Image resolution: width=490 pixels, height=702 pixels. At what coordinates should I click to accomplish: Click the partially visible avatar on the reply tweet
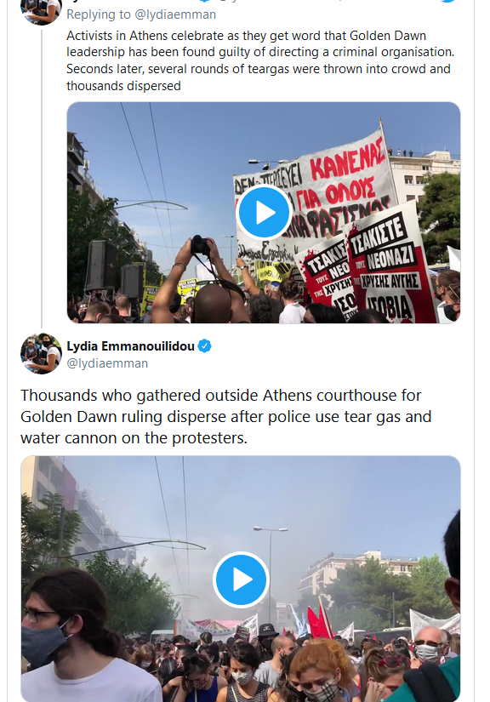click(x=41, y=12)
